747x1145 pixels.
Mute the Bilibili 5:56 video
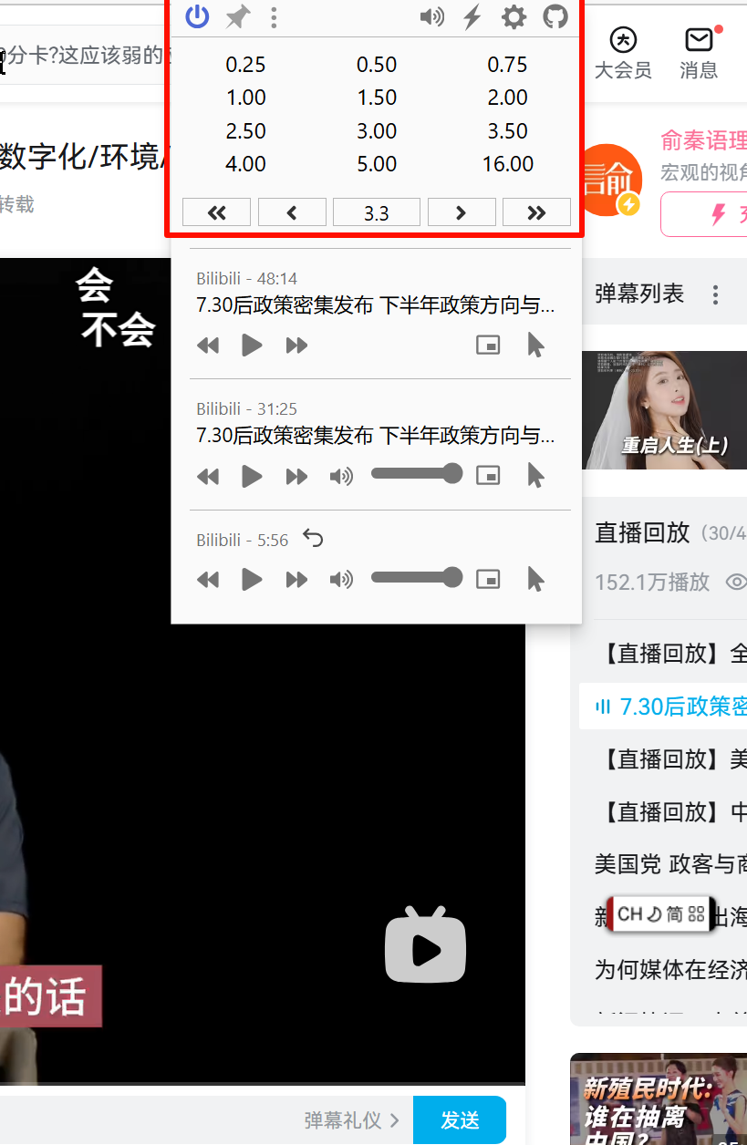[341, 579]
